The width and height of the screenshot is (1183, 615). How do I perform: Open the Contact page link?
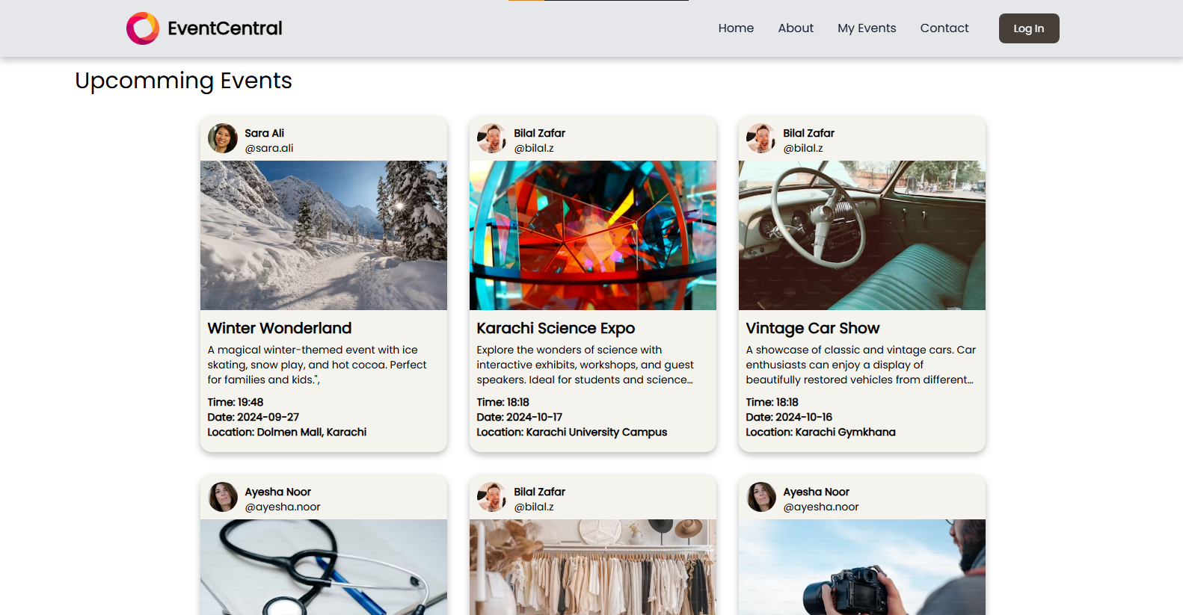point(944,28)
